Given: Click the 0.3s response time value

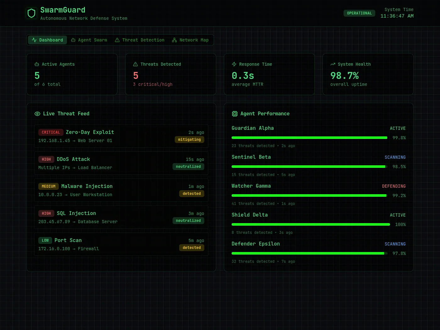Looking at the screenshot, I should coord(243,76).
